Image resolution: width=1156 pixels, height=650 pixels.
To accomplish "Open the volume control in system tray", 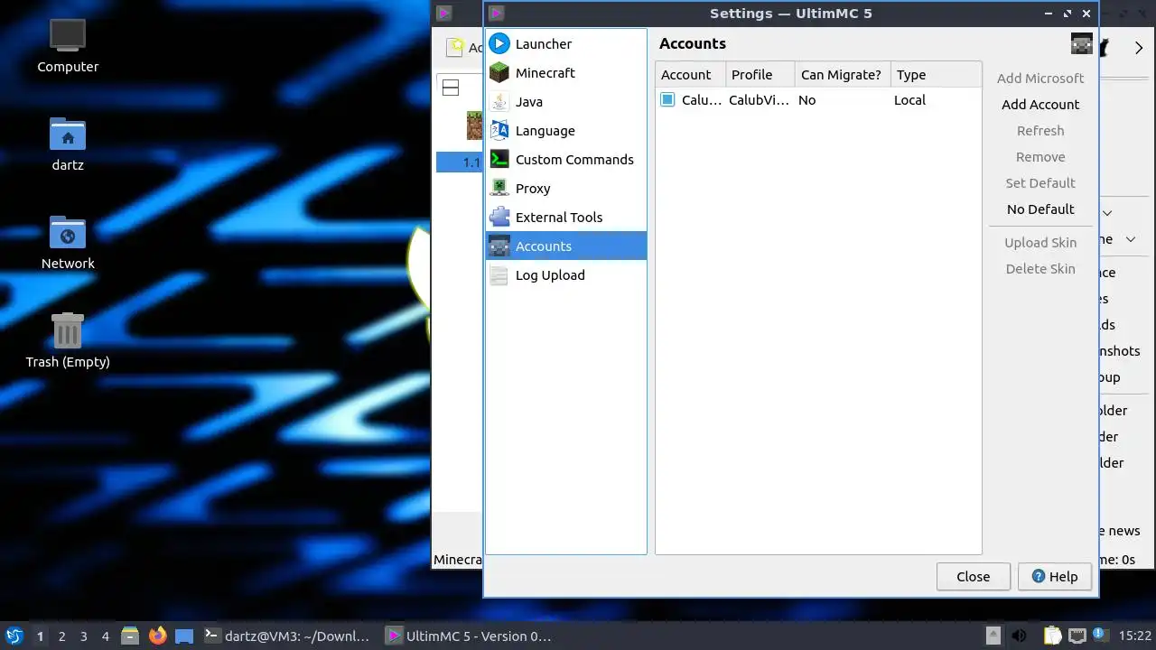I will click(x=1019, y=636).
